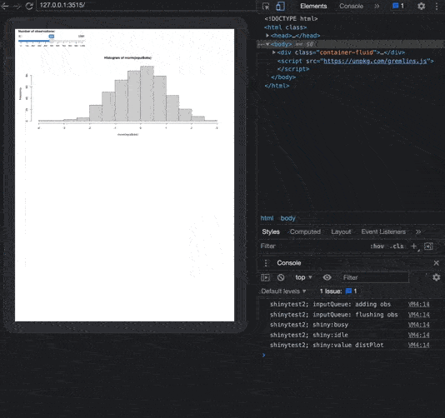The width and height of the screenshot is (445, 418).
Task: Create live expression with eye icon
Action: click(327, 277)
